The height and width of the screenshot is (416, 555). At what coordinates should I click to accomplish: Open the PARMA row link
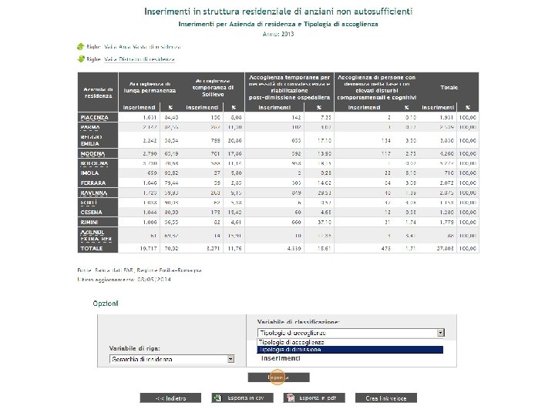pyautogui.click(x=90, y=127)
